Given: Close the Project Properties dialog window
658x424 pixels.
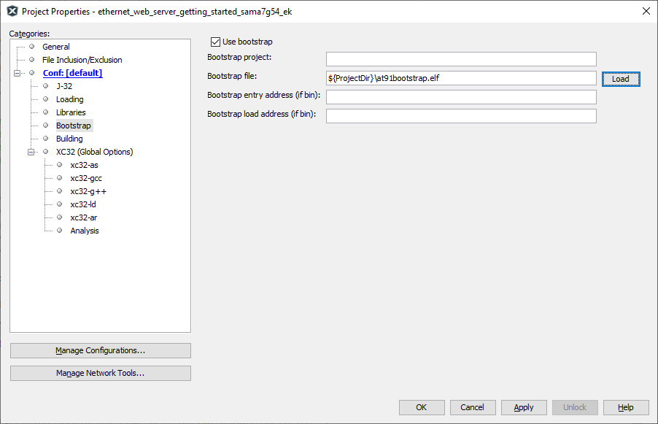Looking at the screenshot, I should pyautogui.click(x=646, y=12).
